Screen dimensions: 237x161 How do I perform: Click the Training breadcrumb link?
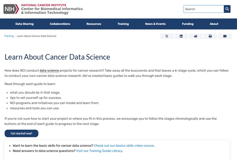[x=9, y=36]
